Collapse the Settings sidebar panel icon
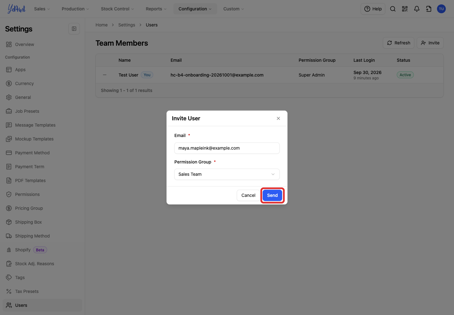 [x=74, y=29]
